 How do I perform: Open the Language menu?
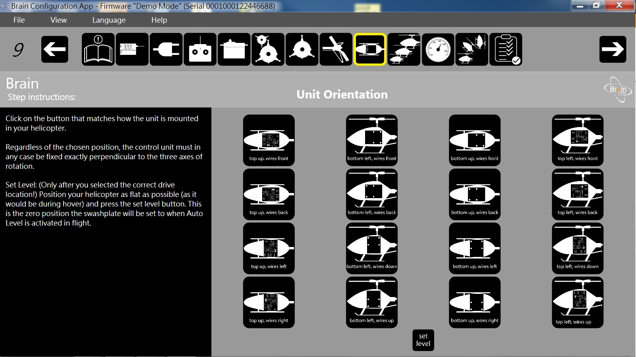[x=109, y=20]
